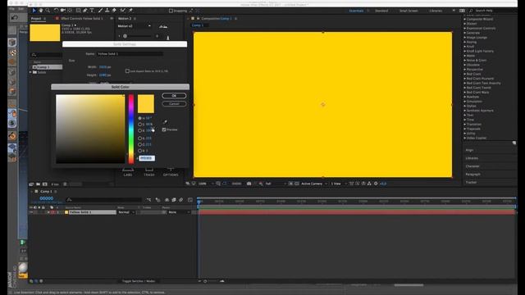The width and height of the screenshot is (525, 295).
Task: Select the Pan Behind anchor point tool
Action: point(70,11)
